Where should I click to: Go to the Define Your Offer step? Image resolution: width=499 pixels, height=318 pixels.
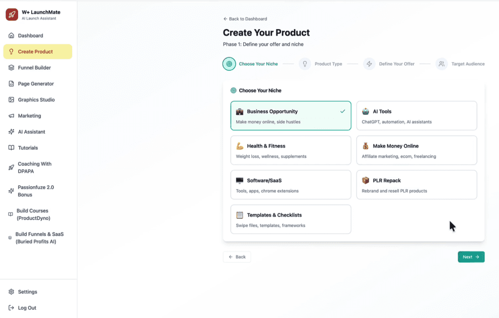point(369,64)
